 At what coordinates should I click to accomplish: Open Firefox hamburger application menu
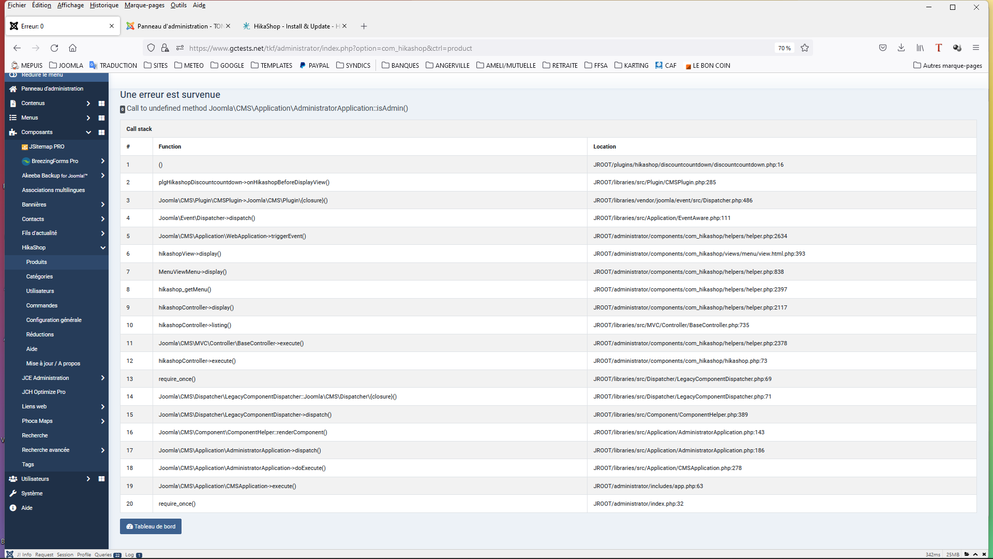click(x=976, y=48)
